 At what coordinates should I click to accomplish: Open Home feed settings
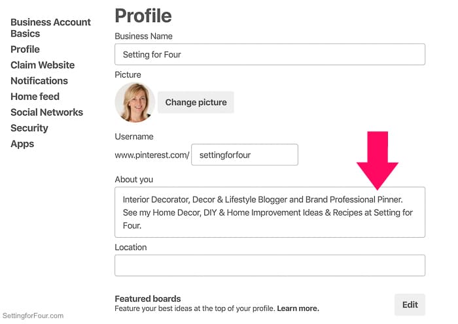coord(35,97)
